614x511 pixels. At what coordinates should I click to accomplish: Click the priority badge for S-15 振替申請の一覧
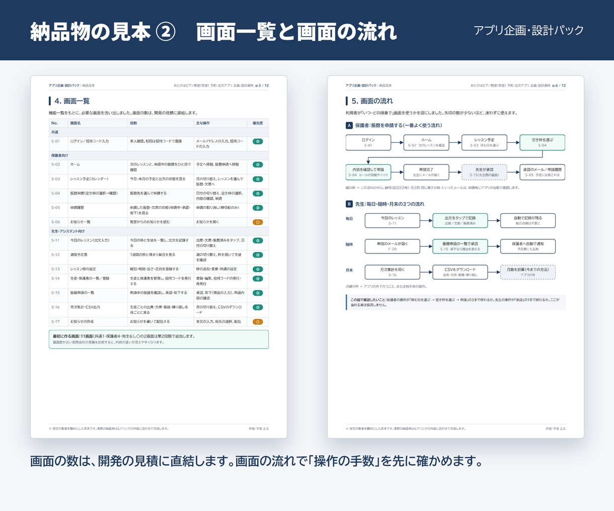[258, 293]
